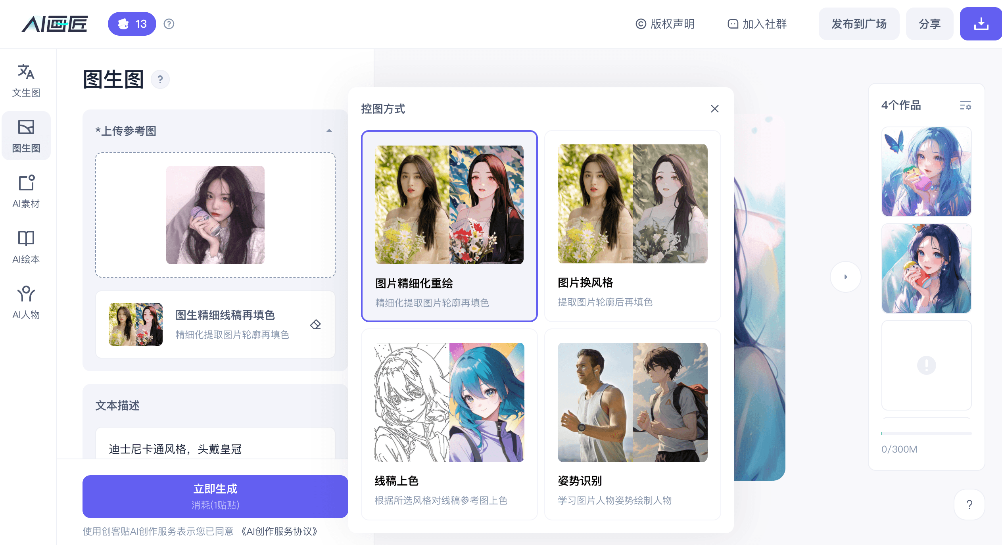Viewport: 1002px width, 545px height.
Task: Select 姿势识别 option
Action: point(633,424)
